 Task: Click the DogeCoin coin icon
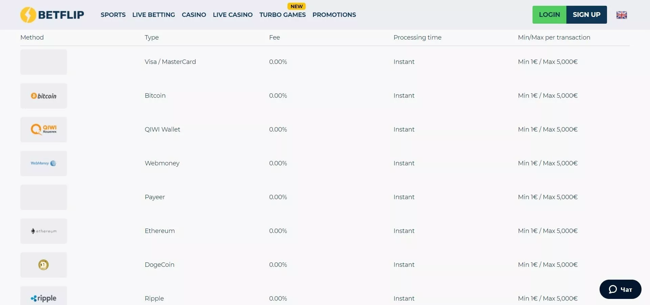pos(44,265)
